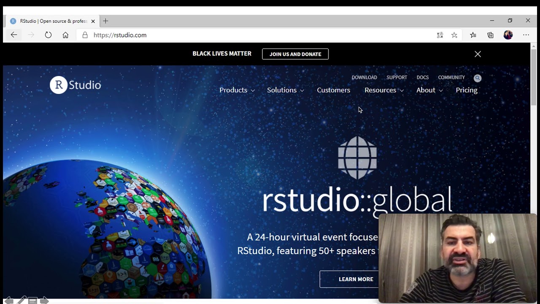Click the Join Us and Donate button
Image resolution: width=540 pixels, height=304 pixels.
[295, 54]
